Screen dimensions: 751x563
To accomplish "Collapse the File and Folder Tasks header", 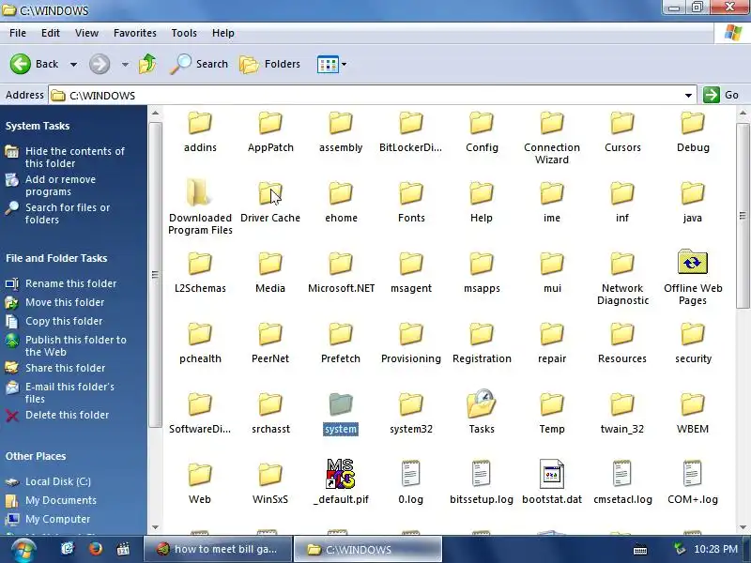I will [x=56, y=258].
